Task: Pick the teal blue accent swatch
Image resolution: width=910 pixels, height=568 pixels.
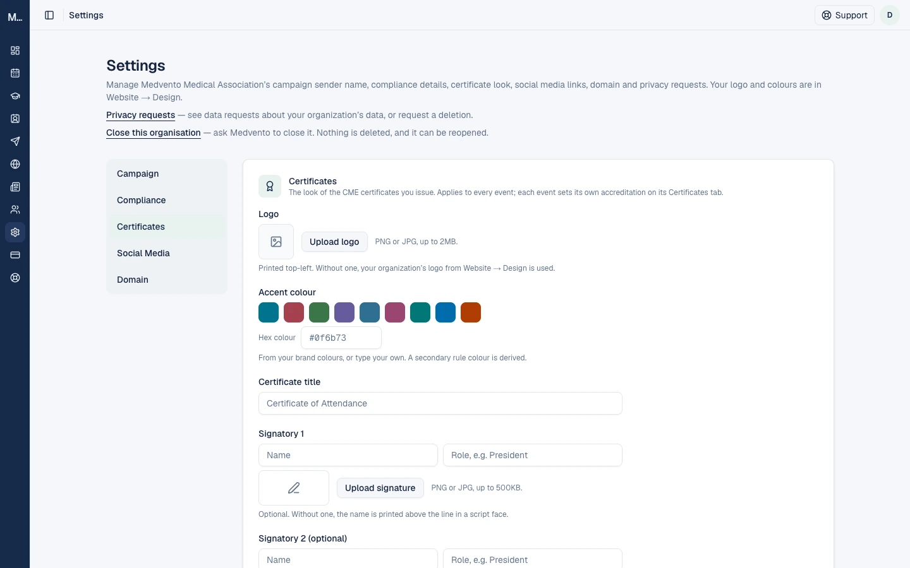Action: click(269, 312)
